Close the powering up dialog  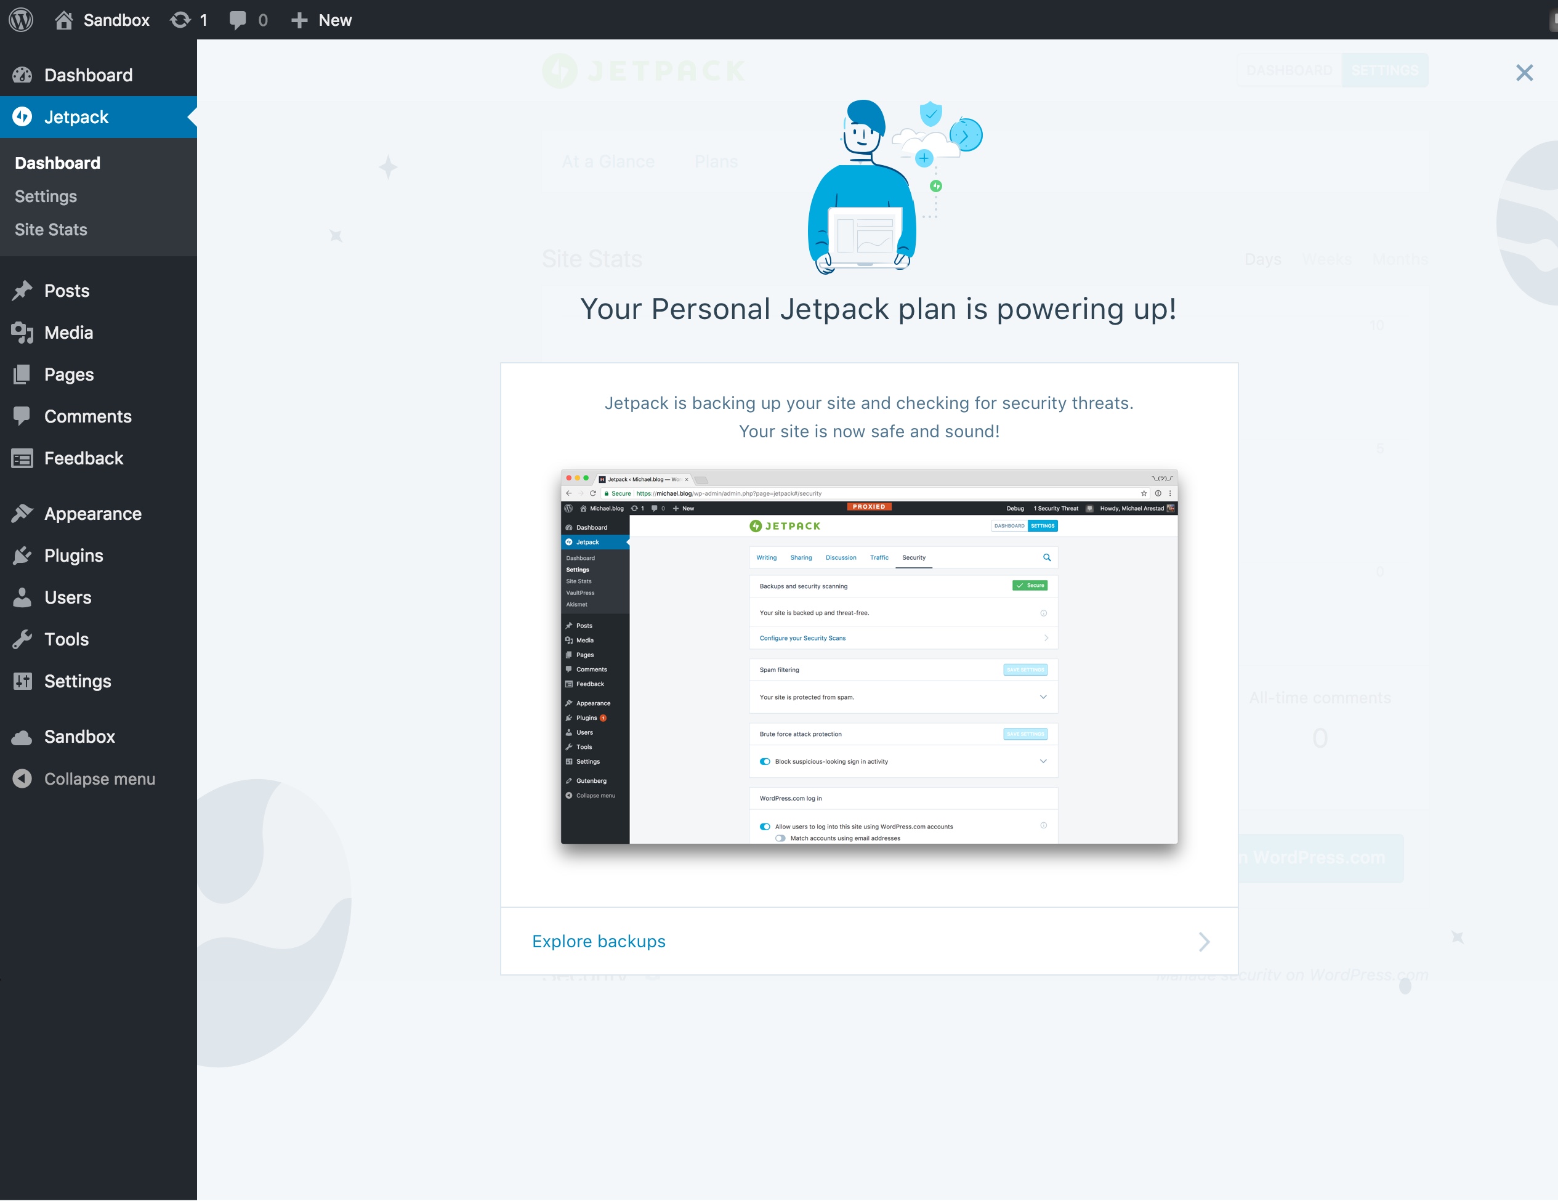(1524, 73)
